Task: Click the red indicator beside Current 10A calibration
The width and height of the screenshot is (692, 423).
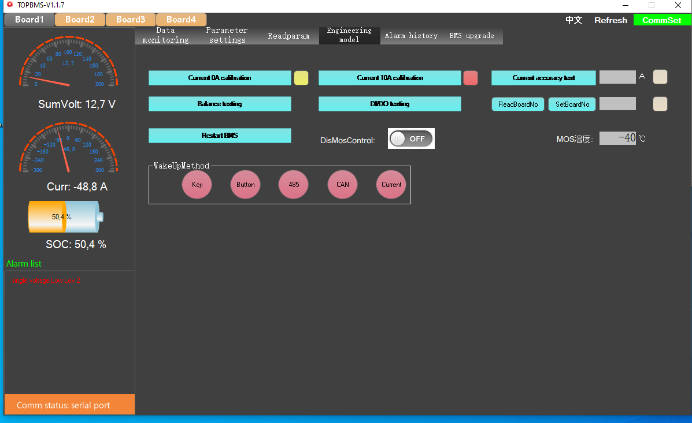Action: (471, 78)
